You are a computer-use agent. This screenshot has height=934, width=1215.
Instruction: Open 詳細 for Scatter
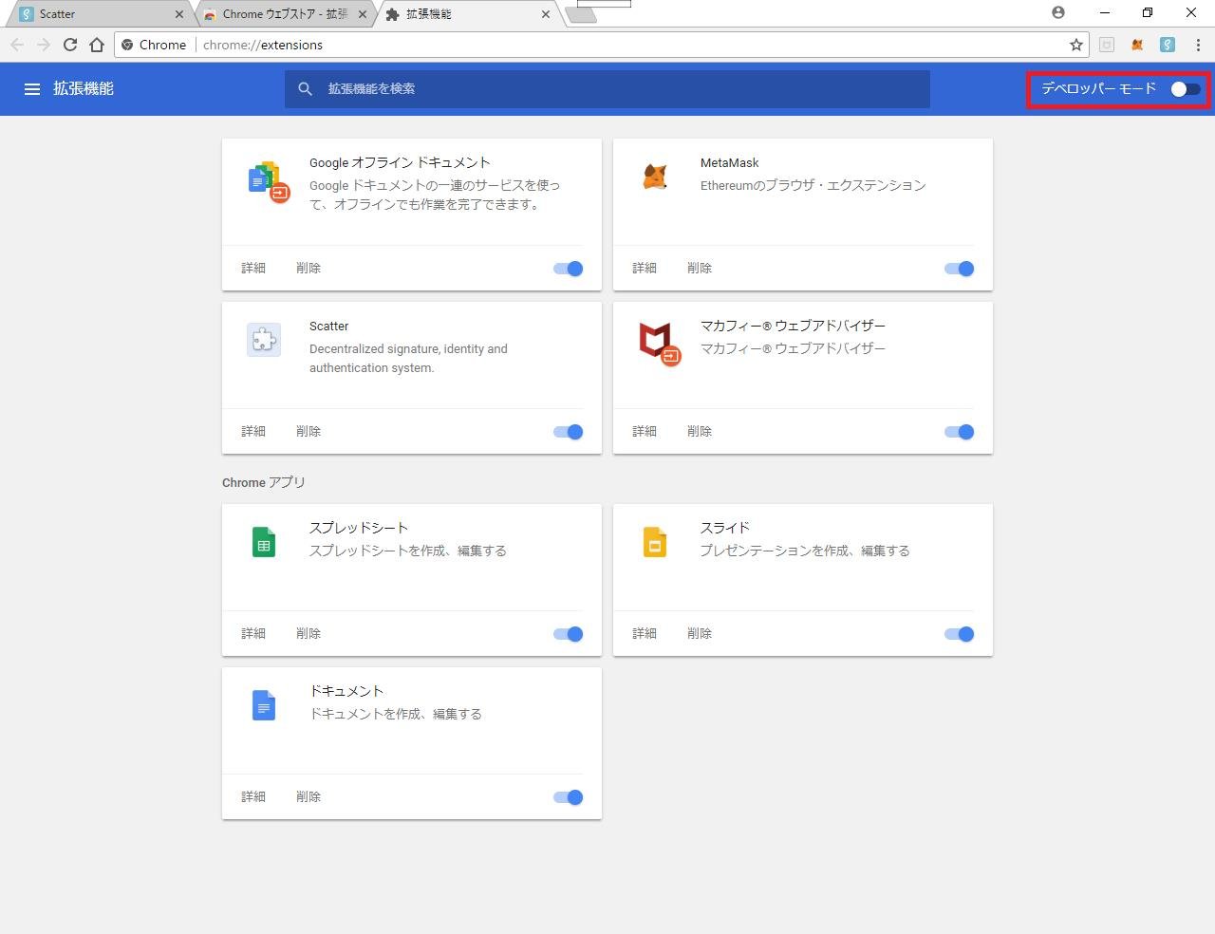click(253, 432)
